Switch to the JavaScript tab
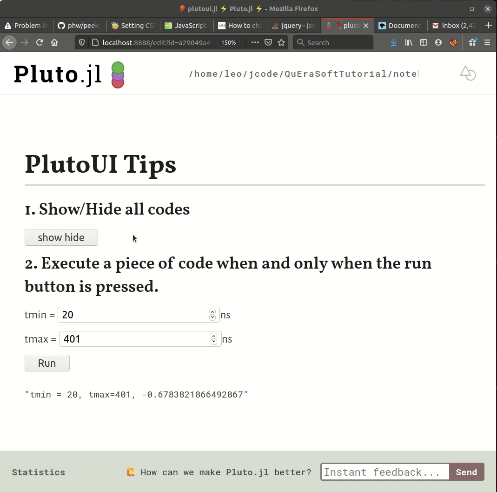This screenshot has height=492, width=497. point(186,26)
